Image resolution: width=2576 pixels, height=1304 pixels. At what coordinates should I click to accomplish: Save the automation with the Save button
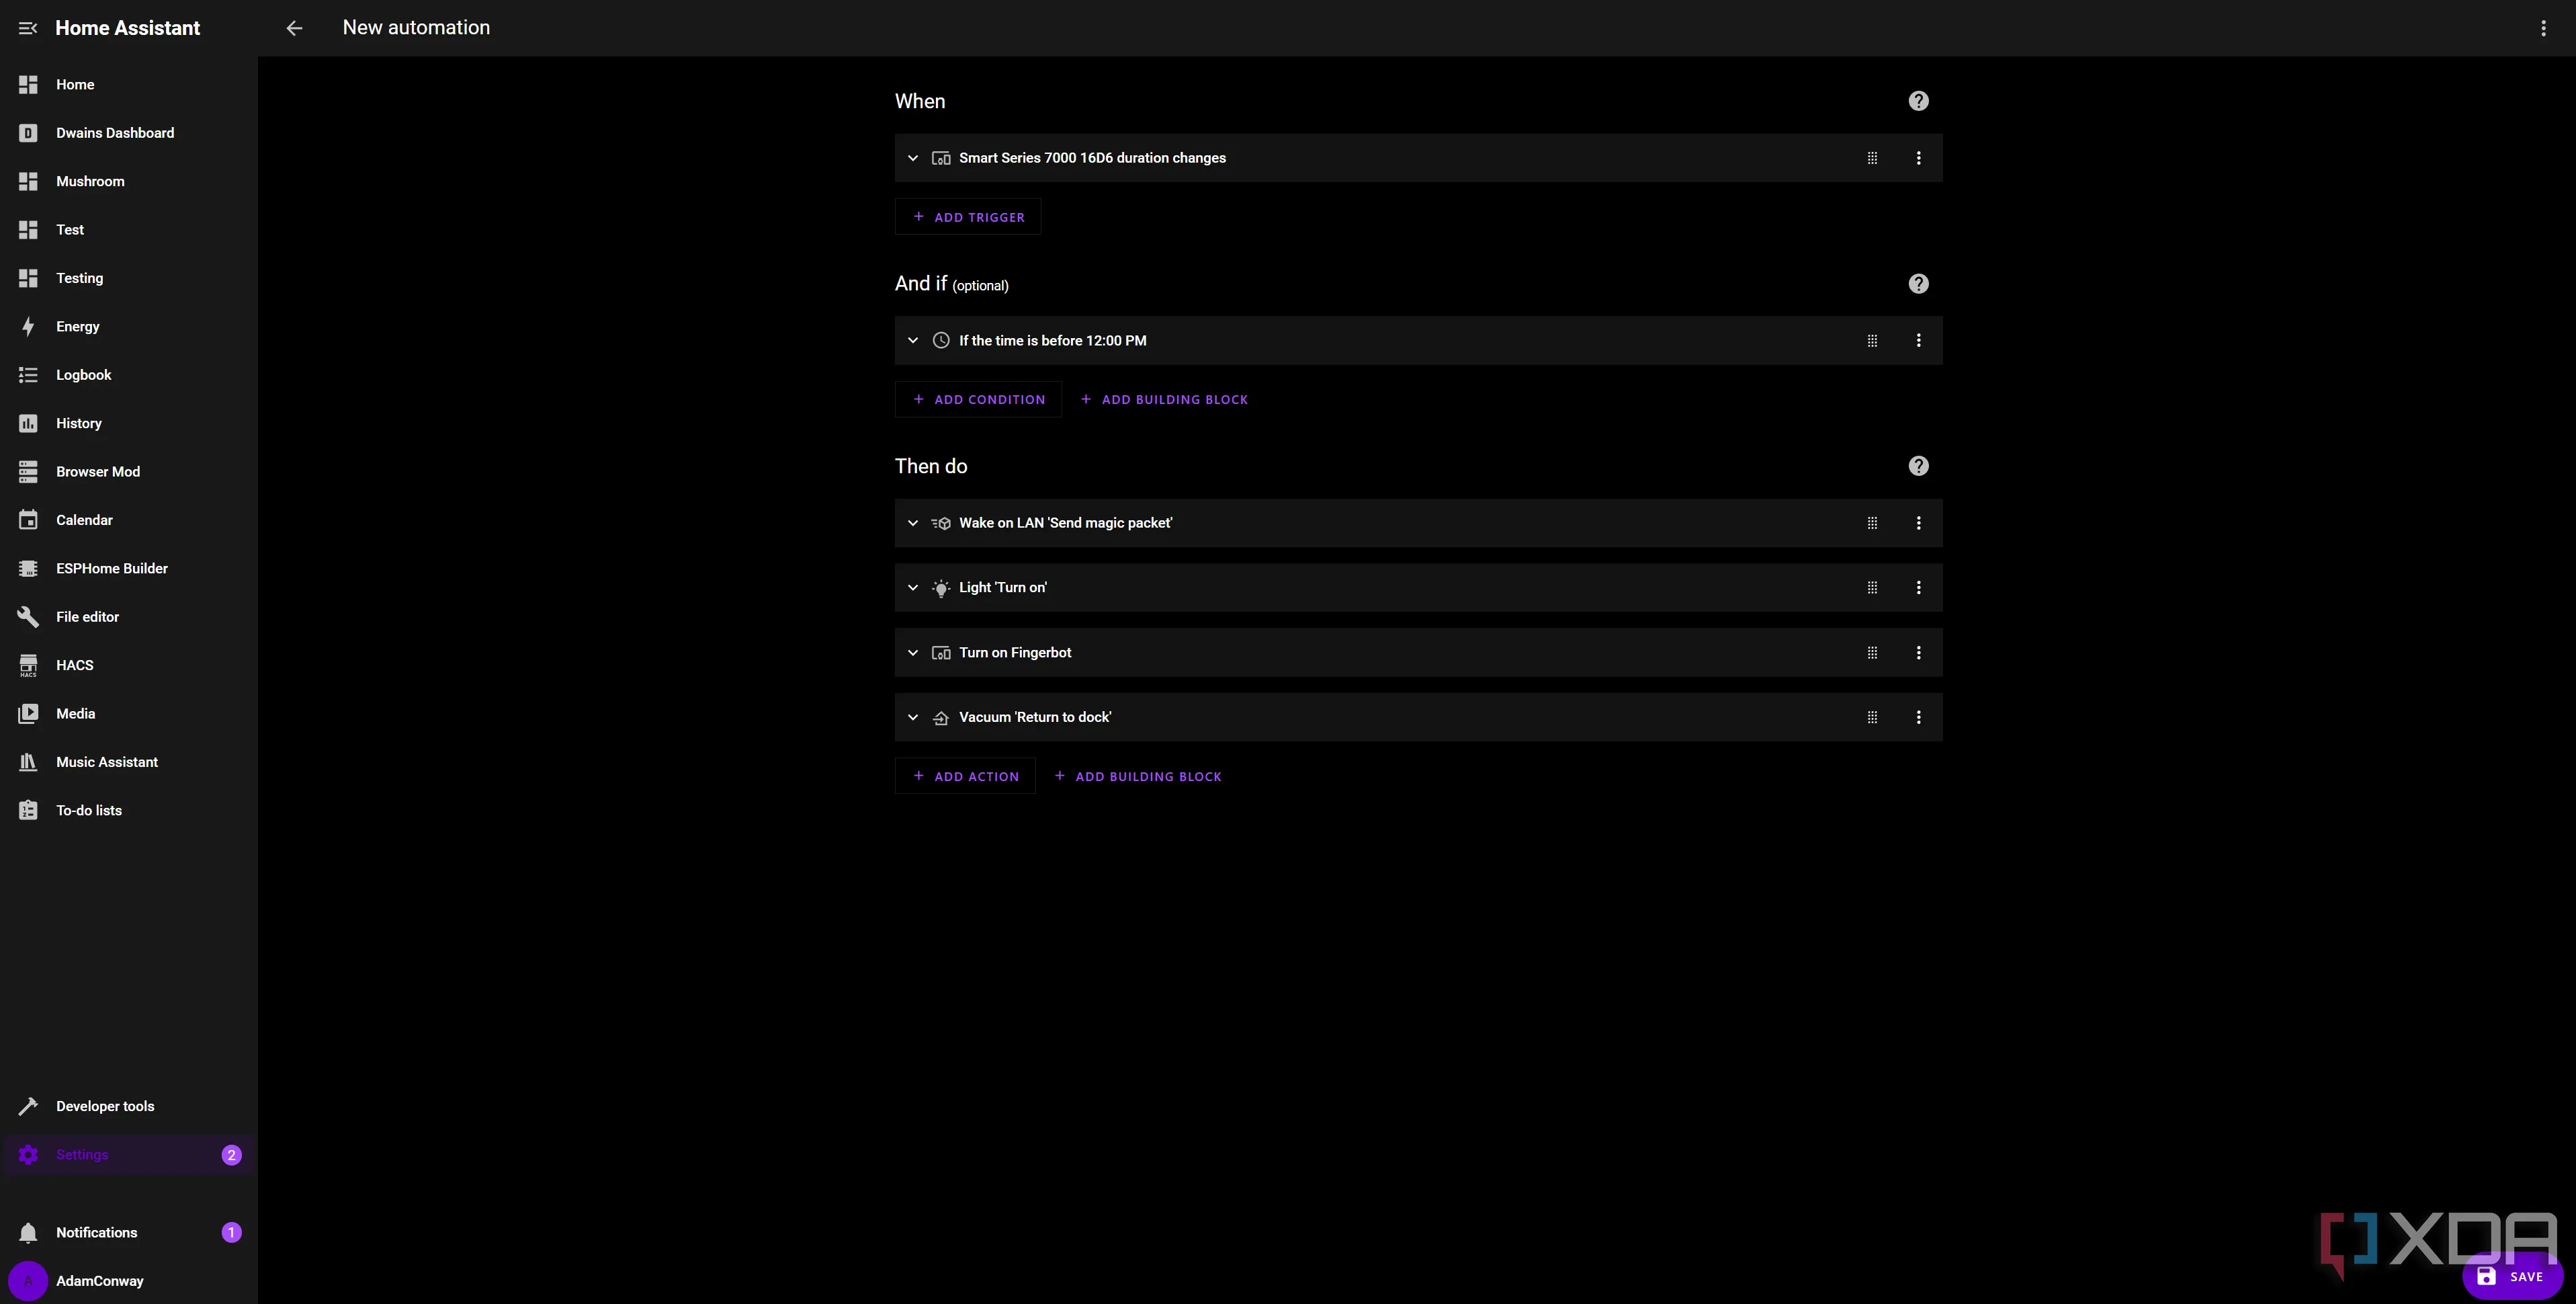click(x=2511, y=1276)
